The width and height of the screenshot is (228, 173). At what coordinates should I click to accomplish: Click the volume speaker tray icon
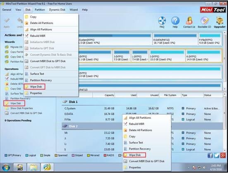[204, 168]
